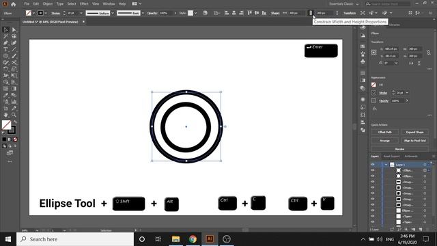Viewport: 437px width, 246px height.
Task: Open the Edit Toolbar ellipsis button
Action: [x=10, y=161]
